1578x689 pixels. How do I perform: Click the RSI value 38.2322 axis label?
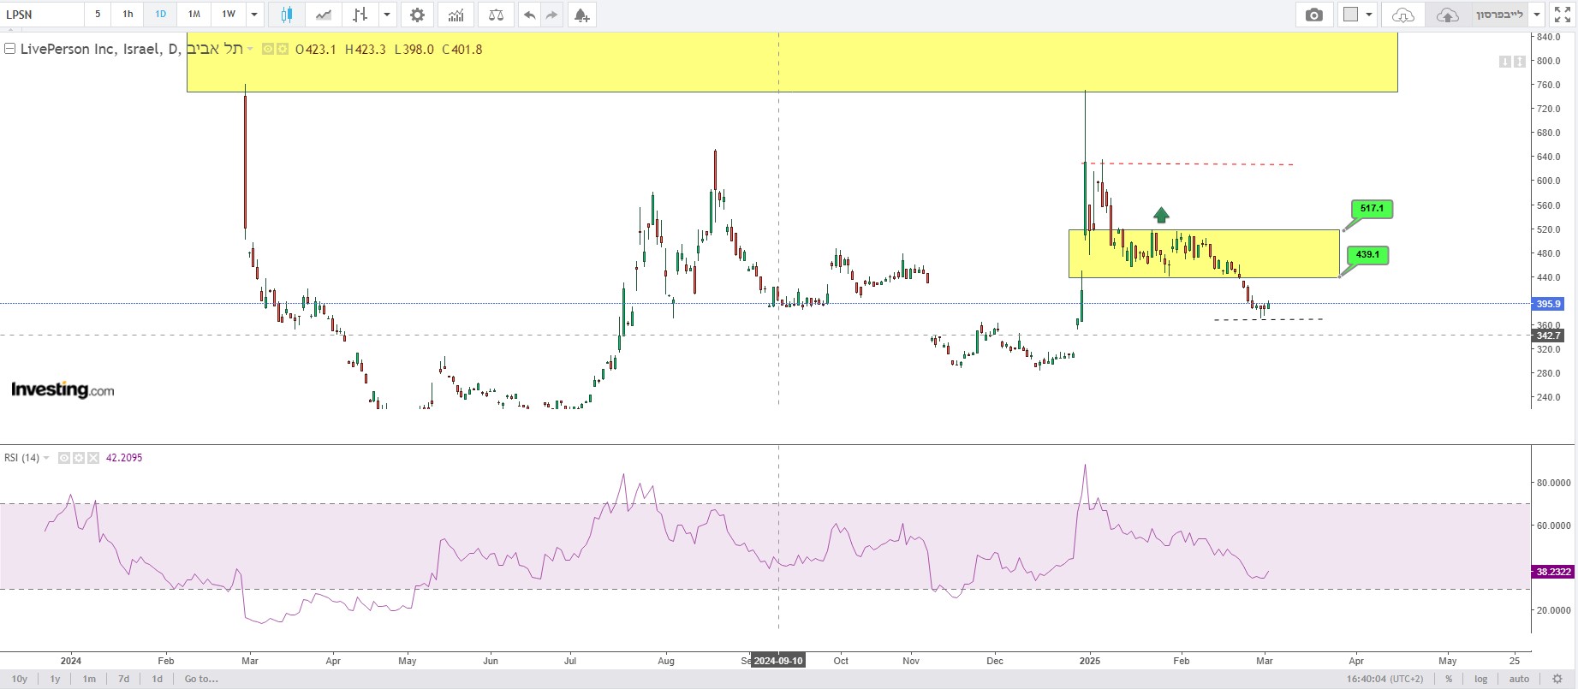tap(1552, 572)
